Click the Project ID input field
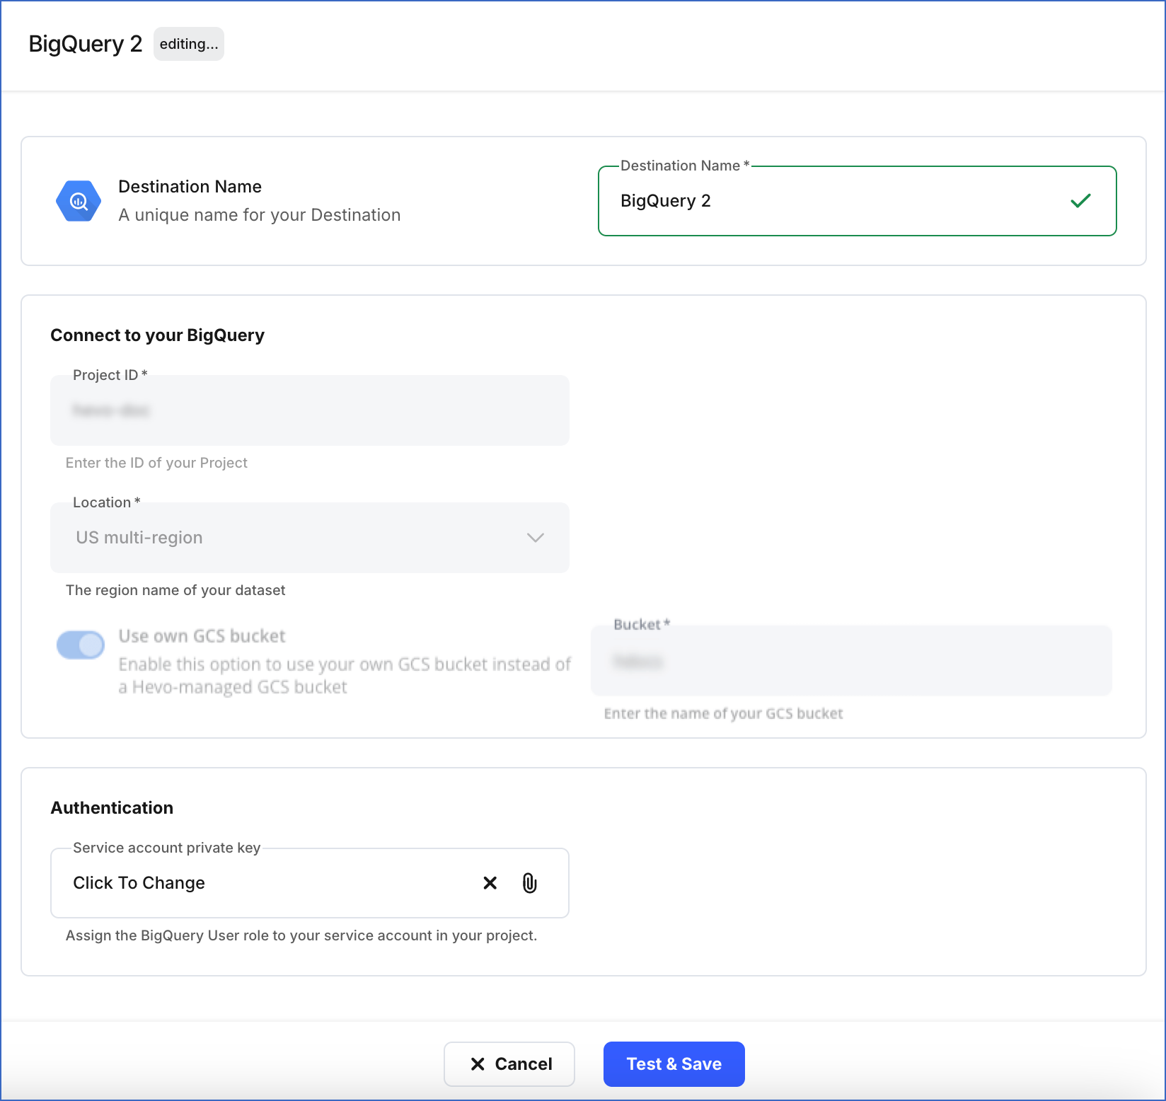The width and height of the screenshot is (1166, 1101). click(309, 410)
